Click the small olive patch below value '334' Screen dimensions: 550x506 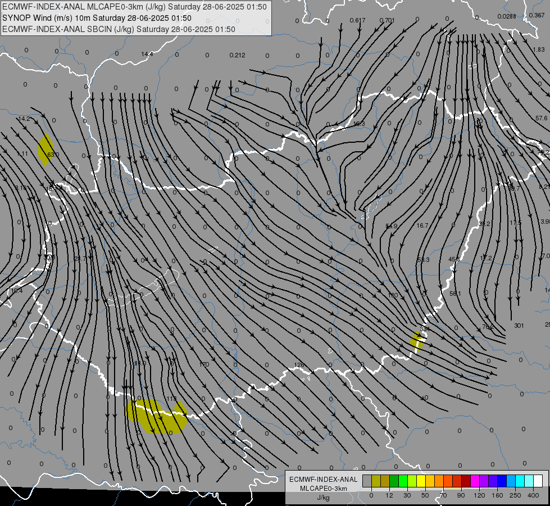[418, 341]
